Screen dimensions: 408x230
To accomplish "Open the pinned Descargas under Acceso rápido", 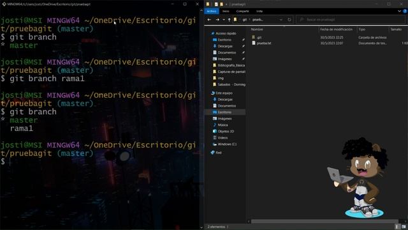I will tap(225, 46).
